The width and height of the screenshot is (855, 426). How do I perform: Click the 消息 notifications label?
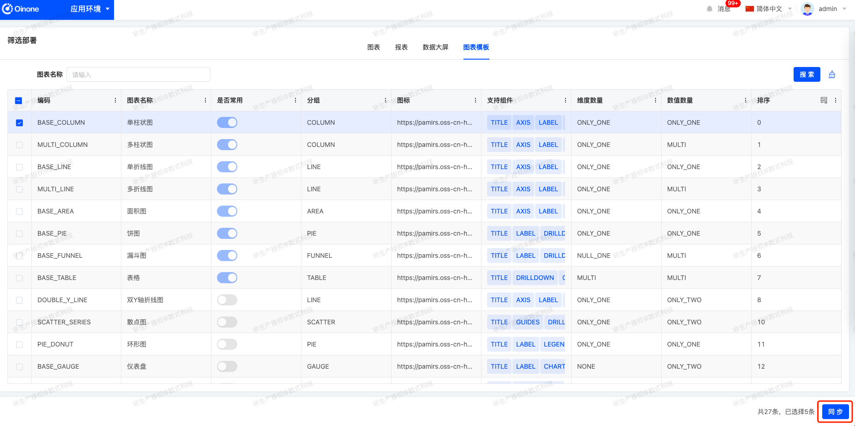pos(724,9)
